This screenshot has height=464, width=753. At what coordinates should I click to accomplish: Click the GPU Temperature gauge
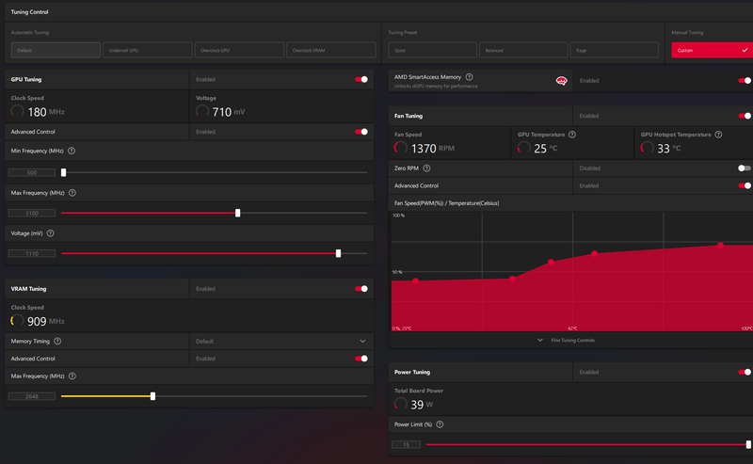[524, 148]
